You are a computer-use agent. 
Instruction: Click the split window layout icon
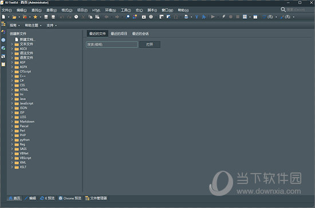[255, 17]
